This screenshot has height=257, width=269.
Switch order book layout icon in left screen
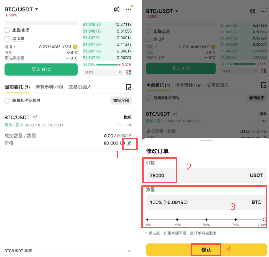[128, 72]
